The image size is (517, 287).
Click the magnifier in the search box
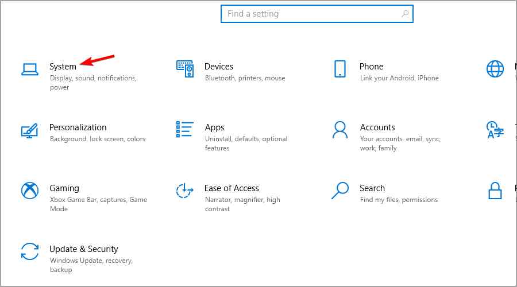coord(405,14)
